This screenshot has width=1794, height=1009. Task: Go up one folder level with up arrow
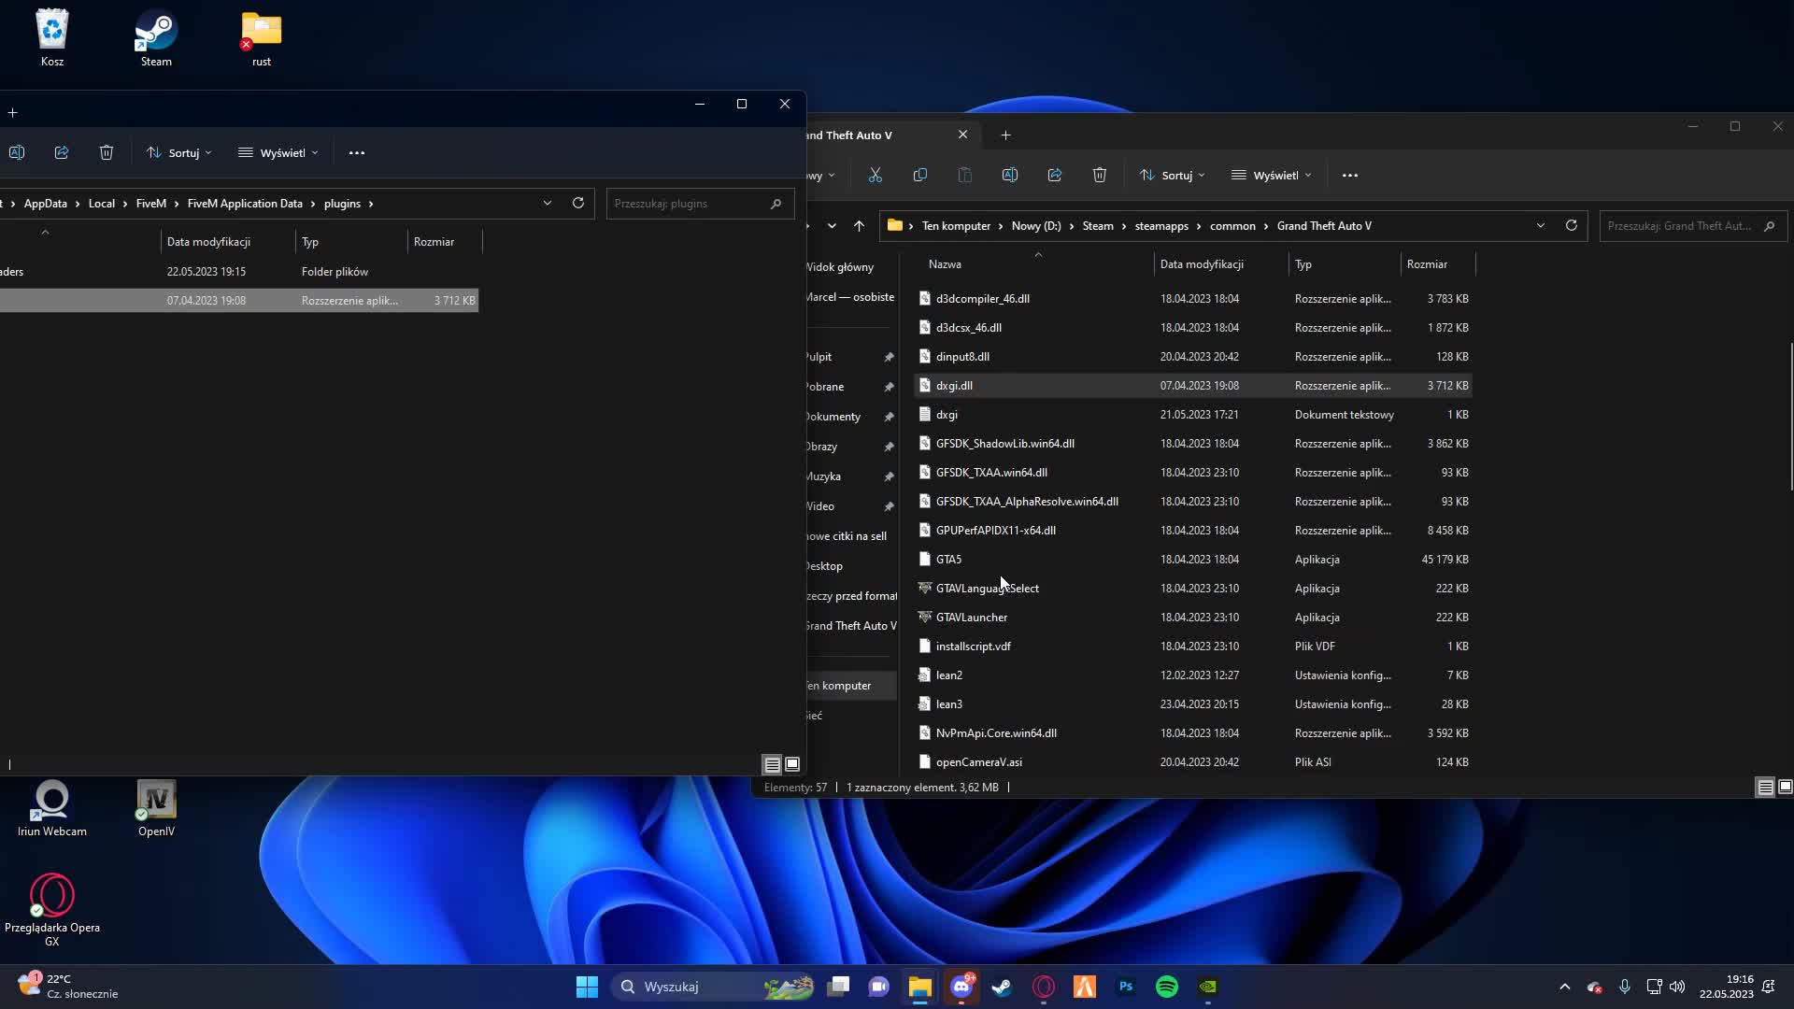(859, 225)
